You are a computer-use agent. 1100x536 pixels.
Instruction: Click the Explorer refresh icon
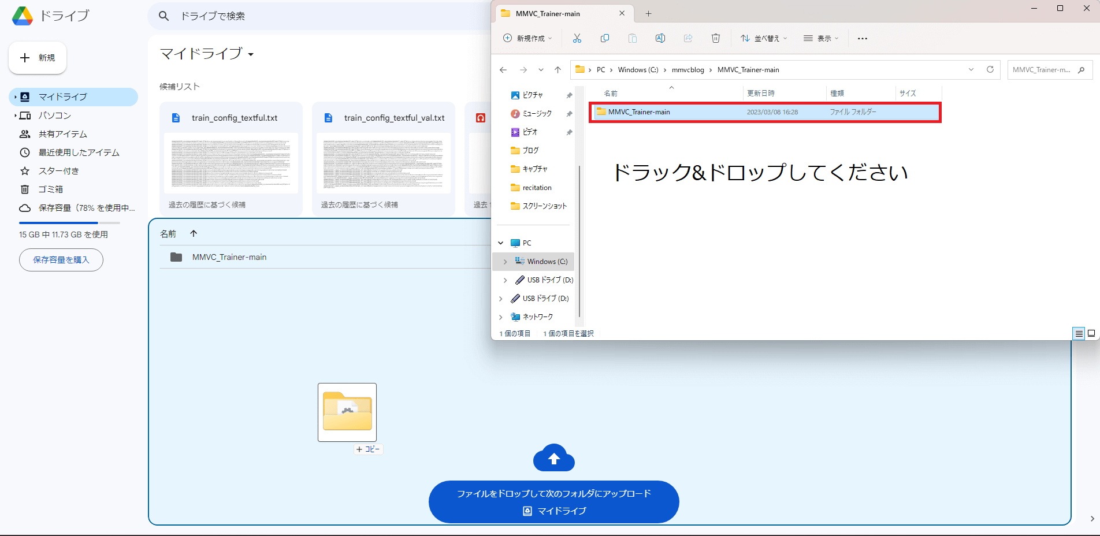[990, 69]
